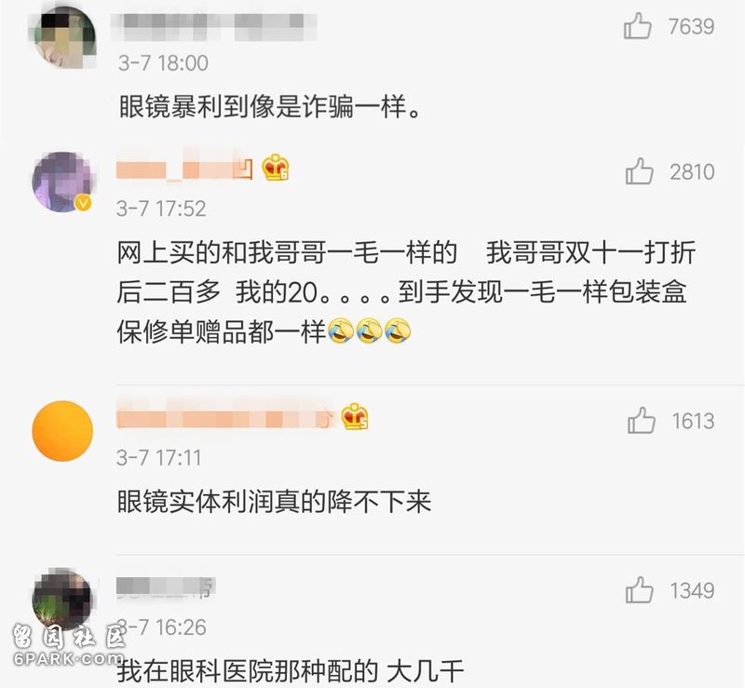
Task: Like the comment with 2810 likes
Action: pos(639,171)
